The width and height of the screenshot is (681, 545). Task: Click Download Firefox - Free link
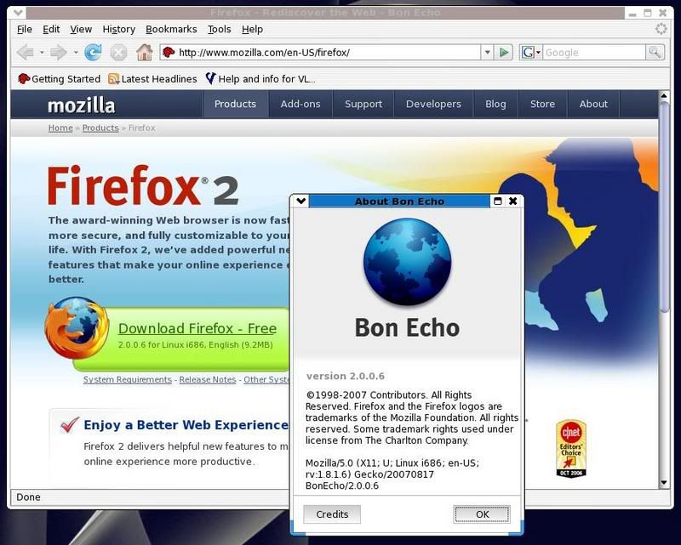[x=197, y=328]
